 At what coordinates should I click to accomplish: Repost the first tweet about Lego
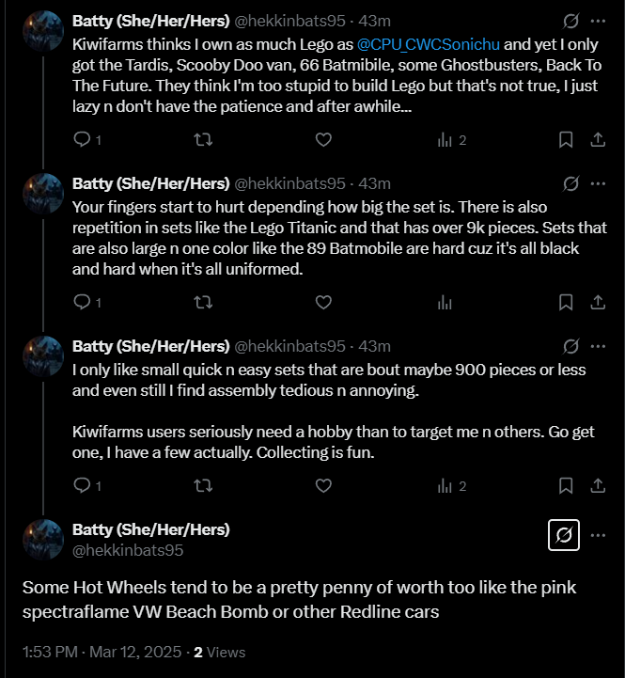(x=203, y=140)
